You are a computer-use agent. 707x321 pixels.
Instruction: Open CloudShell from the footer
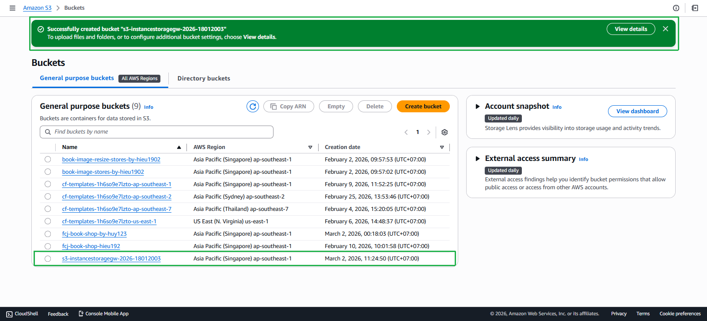point(22,314)
